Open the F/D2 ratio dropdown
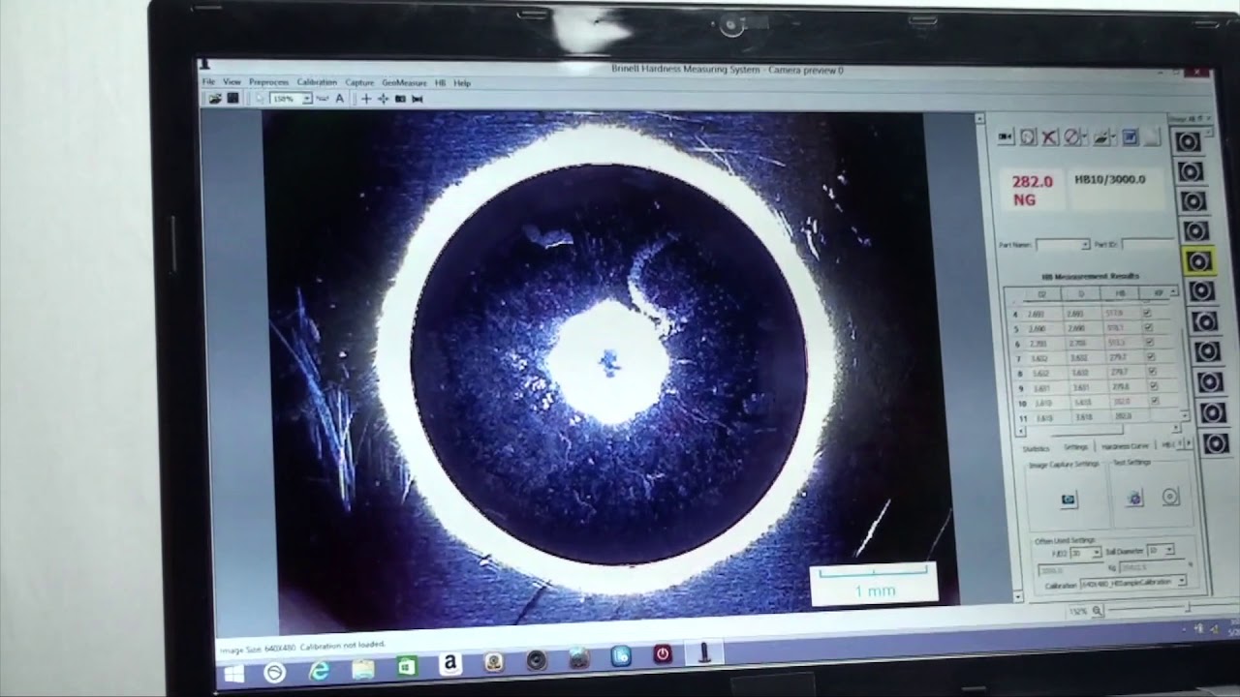Screen dimensions: 1240x697 pyautogui.click(x=1096, y=553)
